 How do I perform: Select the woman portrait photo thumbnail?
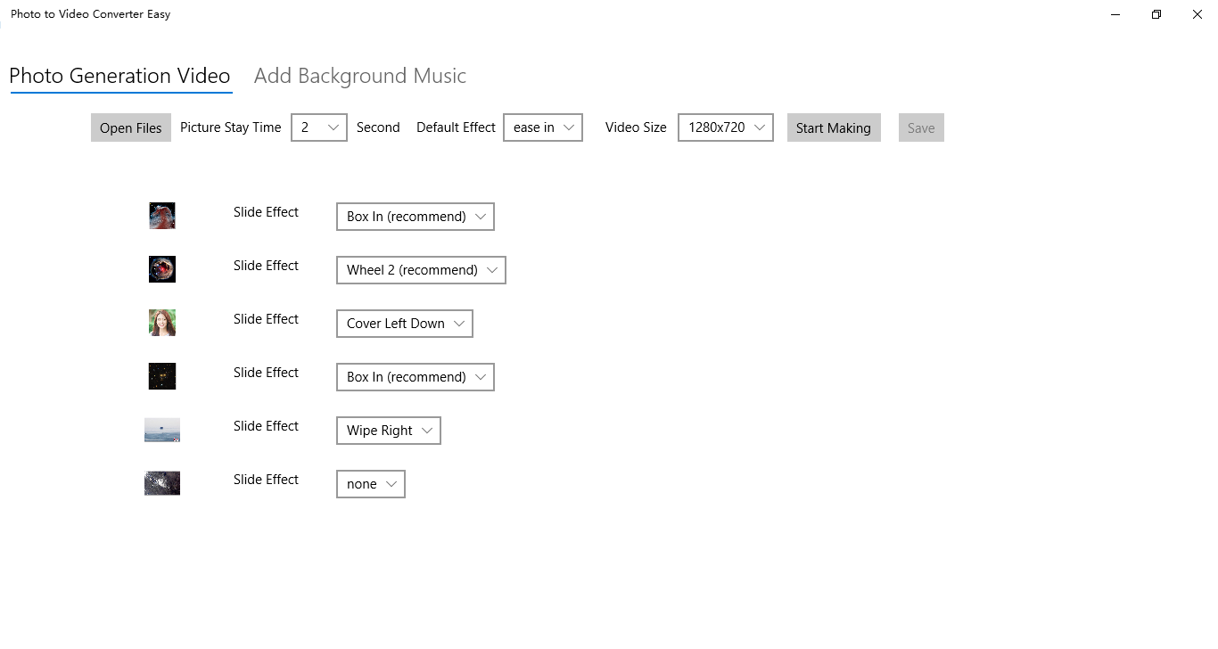pyautogui.click(x=162, y=323)
